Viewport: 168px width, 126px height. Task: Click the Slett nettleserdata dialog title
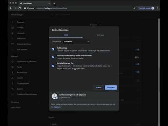pos(60,30)
